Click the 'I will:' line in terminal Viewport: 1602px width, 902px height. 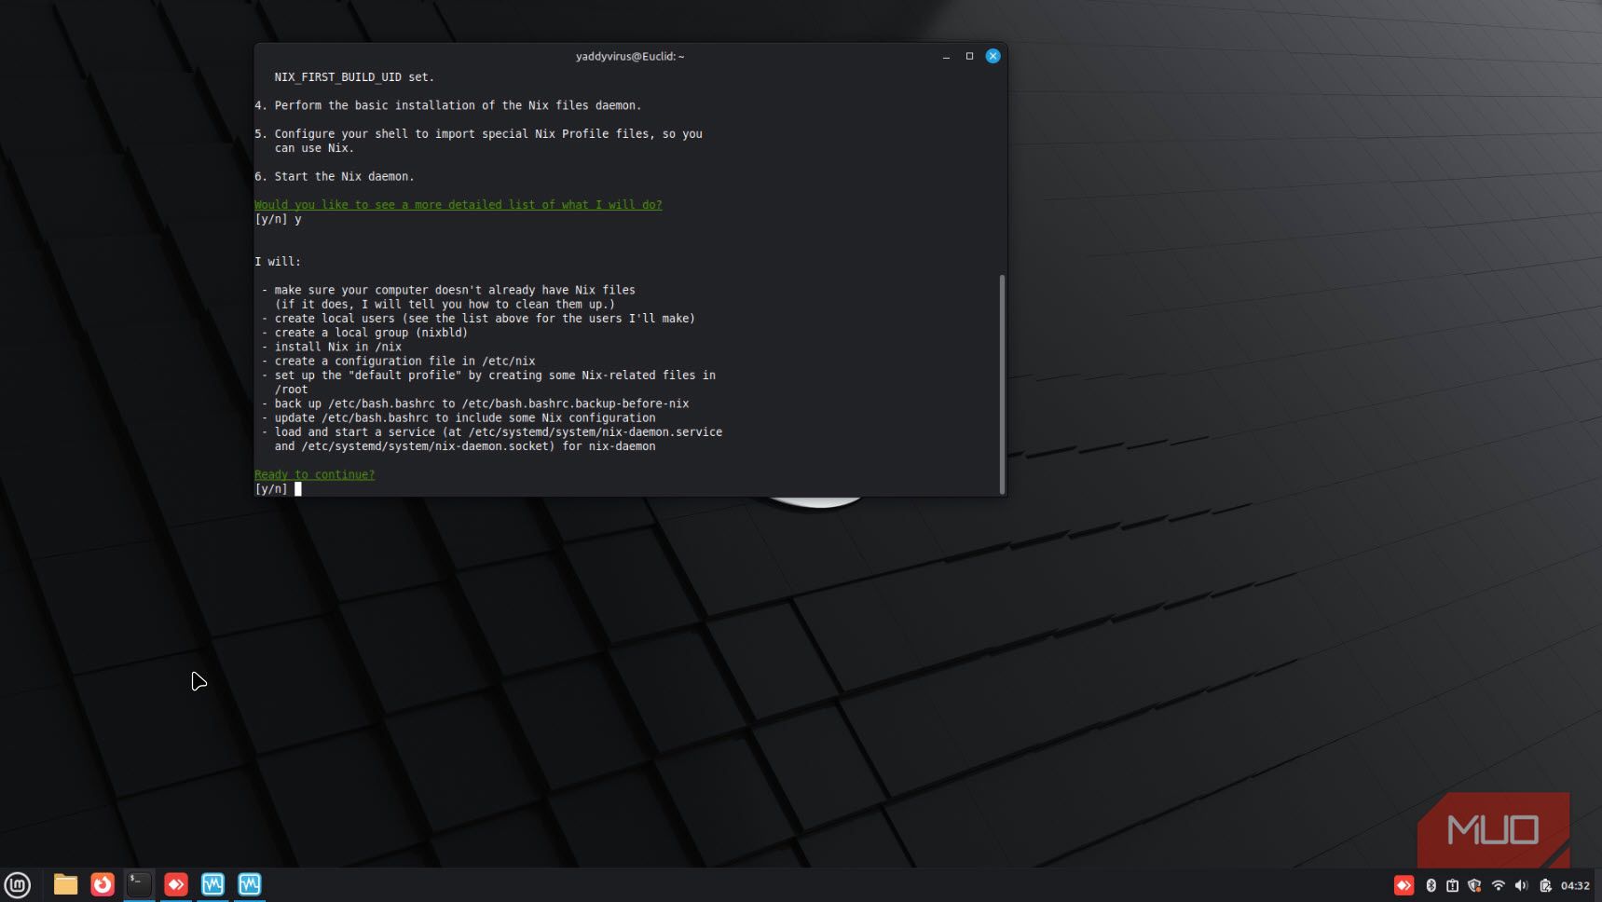(278, 261)
